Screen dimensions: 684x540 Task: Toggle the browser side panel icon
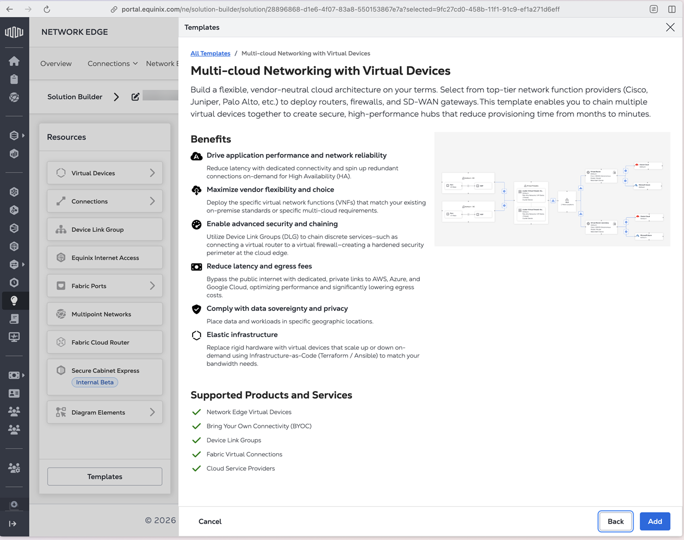tap(672, 9)
